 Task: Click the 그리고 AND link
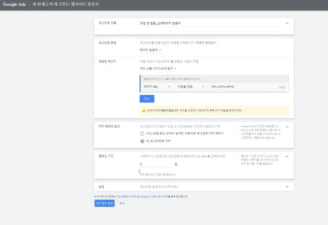pos(281,88)
